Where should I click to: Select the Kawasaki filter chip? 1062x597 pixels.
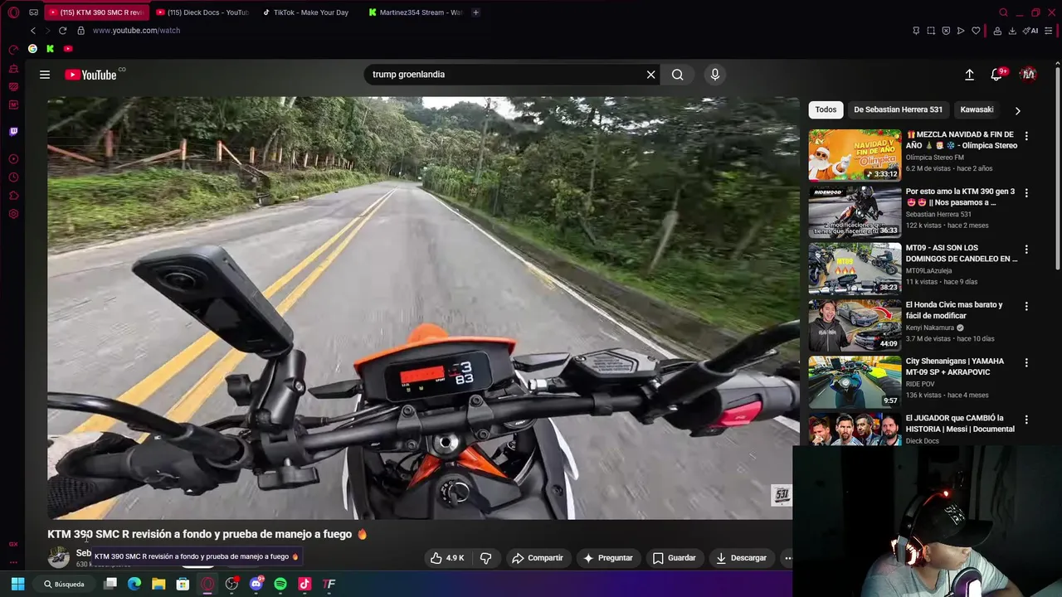coord(977,109)
